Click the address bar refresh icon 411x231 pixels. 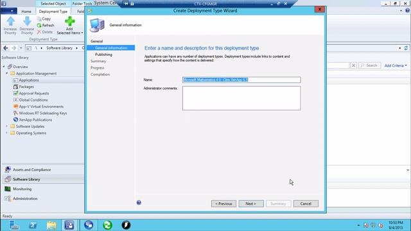click(406, 48)
